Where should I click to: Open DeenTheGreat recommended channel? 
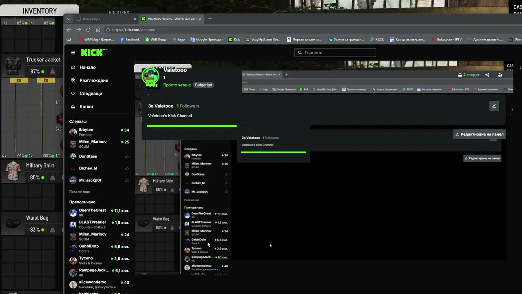[x=99, y=213]
